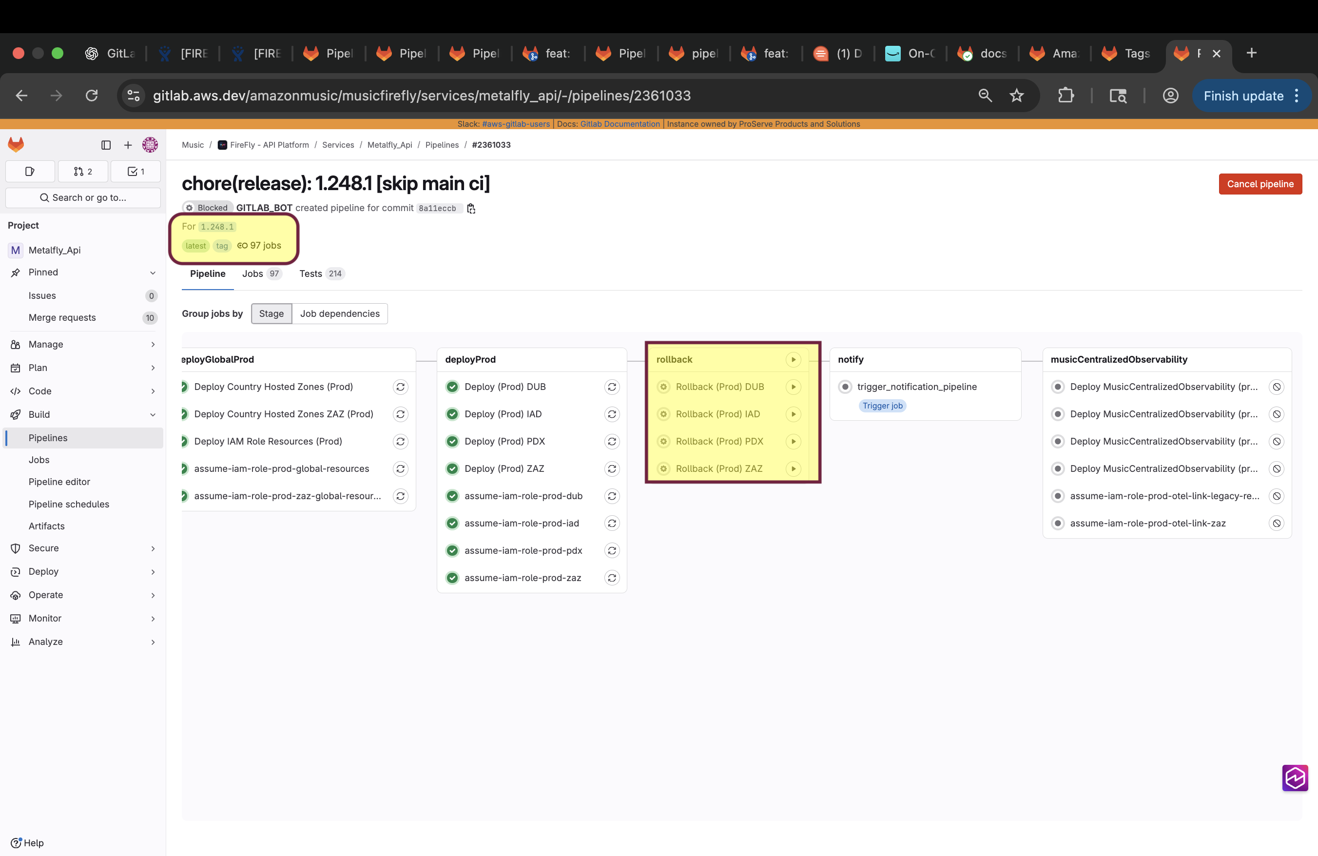Click the Cancel pipeline button
Image resolution: width=1318 pixels, height=856 pixels.
[x=1260, y=184]
